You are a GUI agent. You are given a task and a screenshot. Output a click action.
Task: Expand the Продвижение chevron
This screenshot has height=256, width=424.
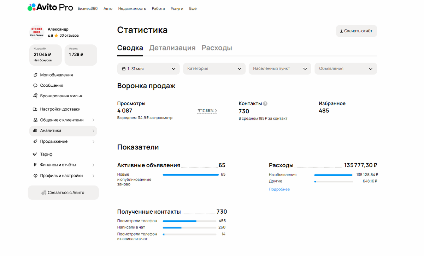[93, 142]
